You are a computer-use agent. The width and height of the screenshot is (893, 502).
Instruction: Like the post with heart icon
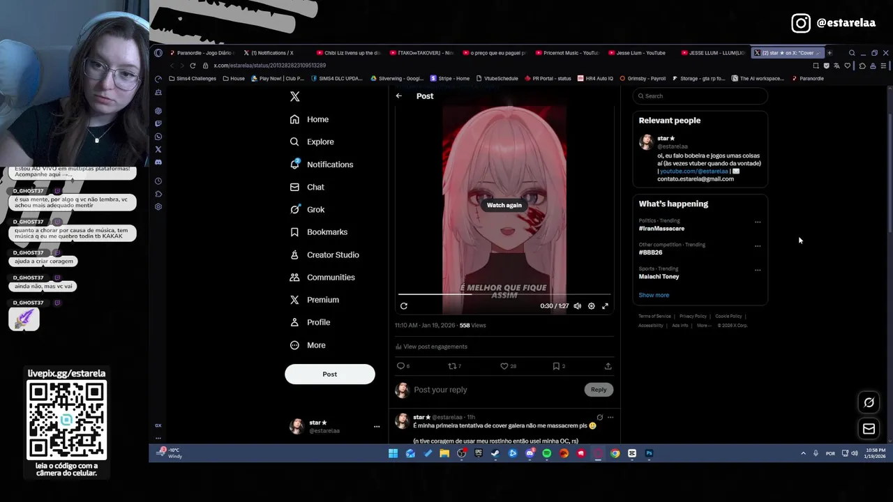[x=508, y=366]
